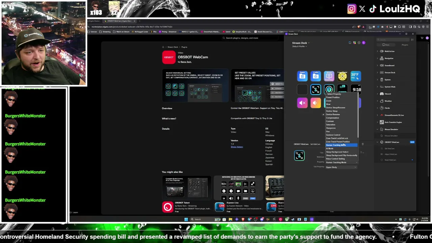Open the title text style T dropdown
432x243 pixels.
[361, 153]
